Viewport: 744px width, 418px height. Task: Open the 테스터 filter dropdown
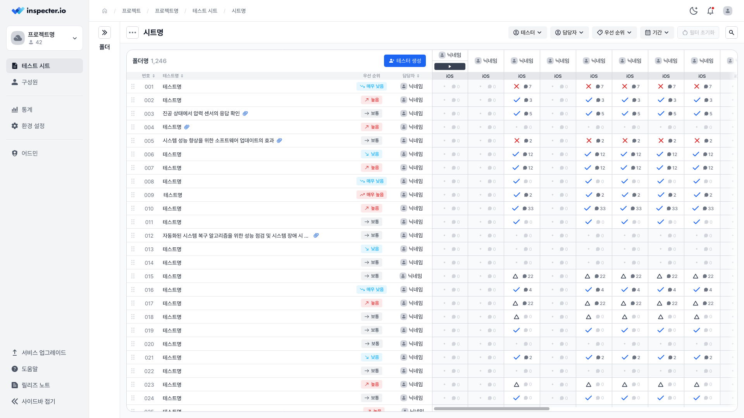pyautogui.click(x=527, y=33)
